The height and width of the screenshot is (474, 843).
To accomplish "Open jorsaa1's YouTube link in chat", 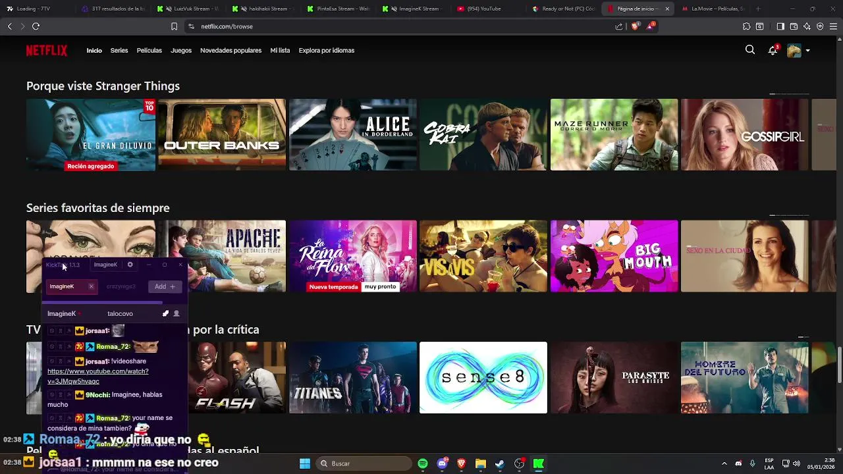I will (x=97, y=376).
